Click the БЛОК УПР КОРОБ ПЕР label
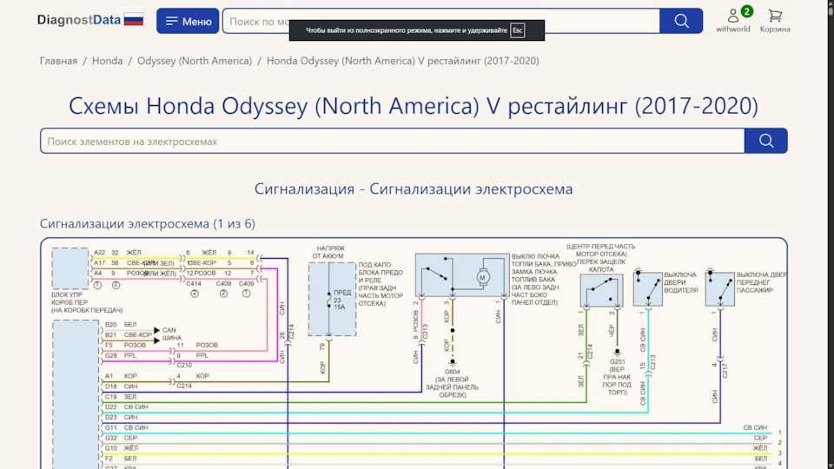Screen dimensions: 834x469 pyautogui.click(x=87, y=302)
